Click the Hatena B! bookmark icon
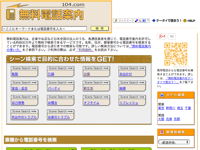Viewport: 200px width, 150px height. (144, 21)
